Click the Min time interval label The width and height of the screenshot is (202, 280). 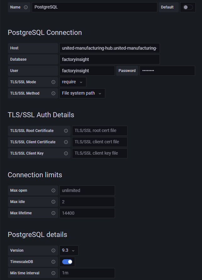coord(25,273)
